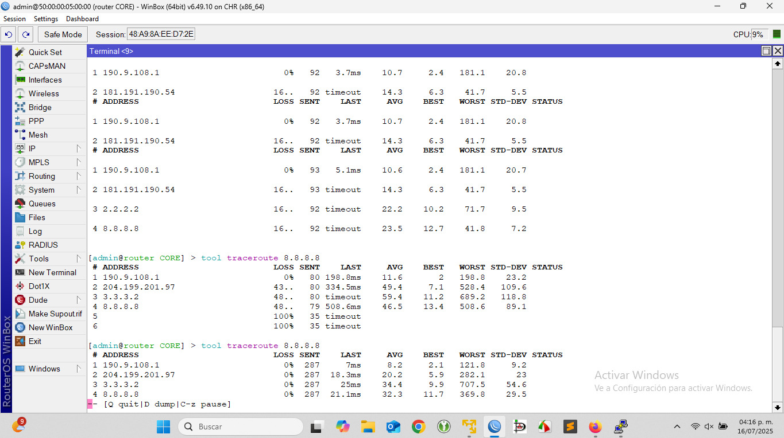Click the Redo arrow in toolbar
Image resolution: width=784 pixels, height=438 pixels.
point(25,34)
